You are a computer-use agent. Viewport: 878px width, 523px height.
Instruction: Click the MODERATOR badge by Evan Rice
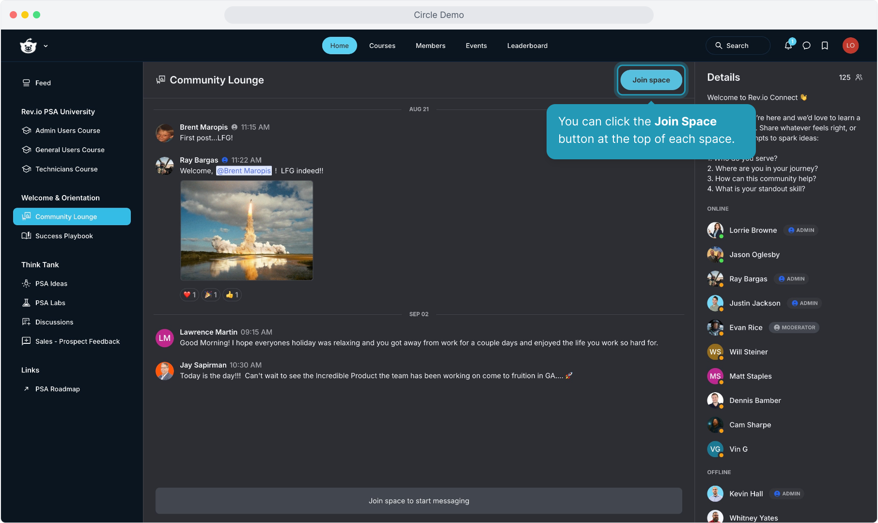pos(794,327)
